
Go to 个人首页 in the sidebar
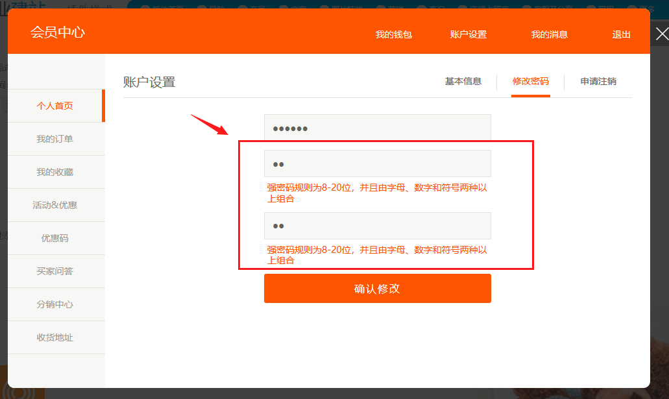[x=55, y=106]
